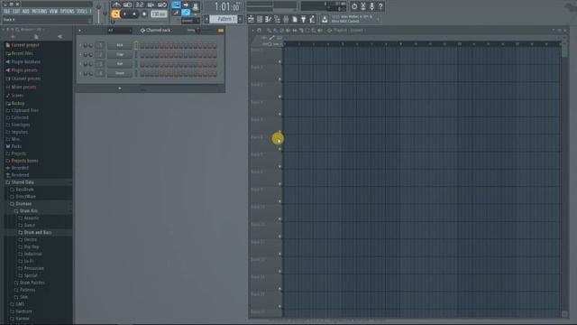
Task: Open the ADD menu
Action: (x=26, y=12)
